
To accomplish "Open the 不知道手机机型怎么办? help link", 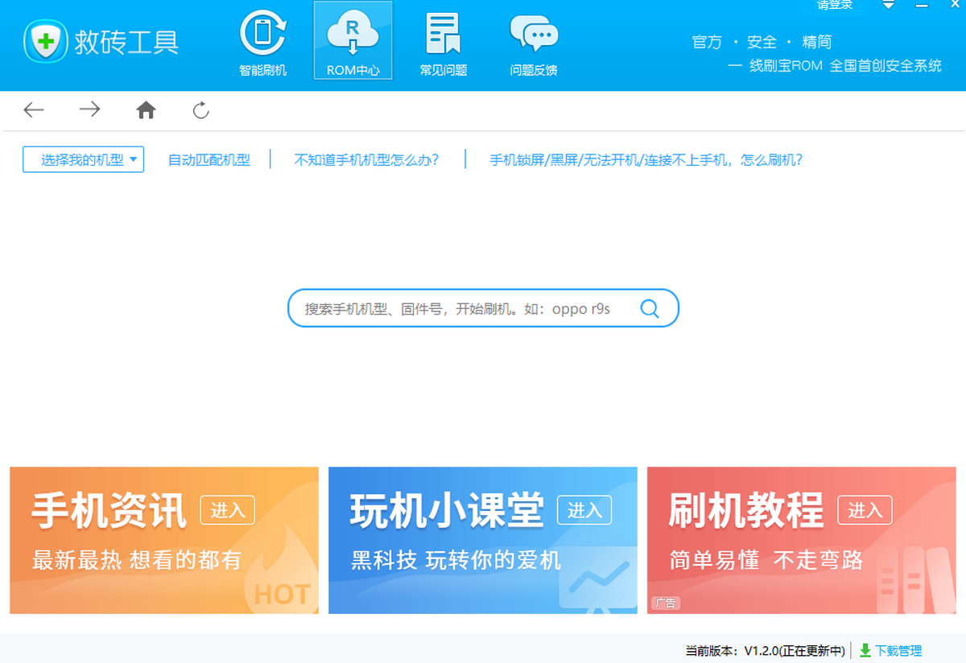I will tap(367, 159).
